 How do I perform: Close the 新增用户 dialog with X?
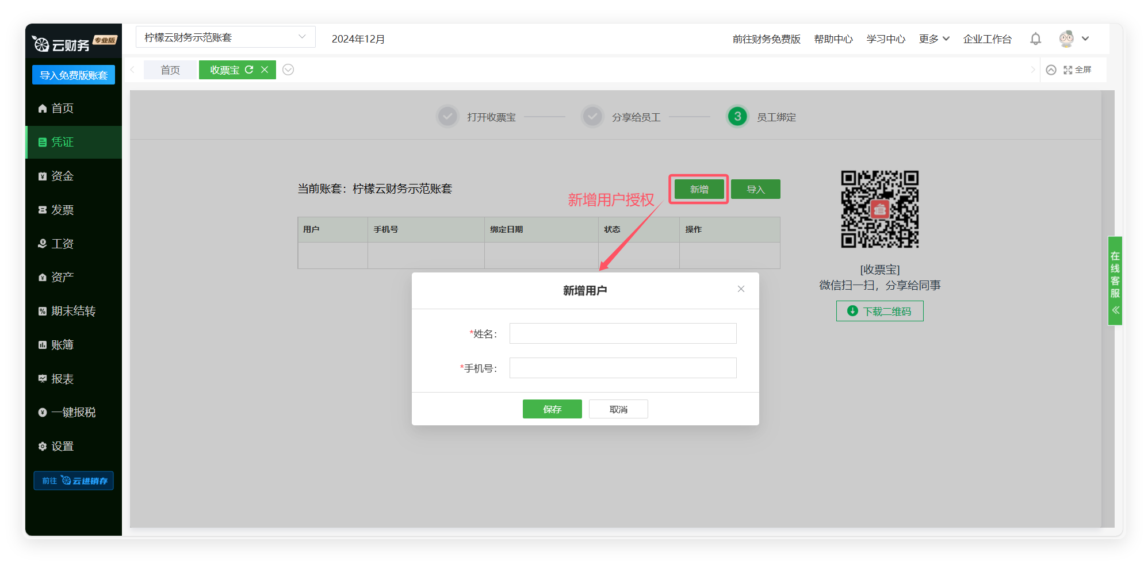[x=741, y=289]
